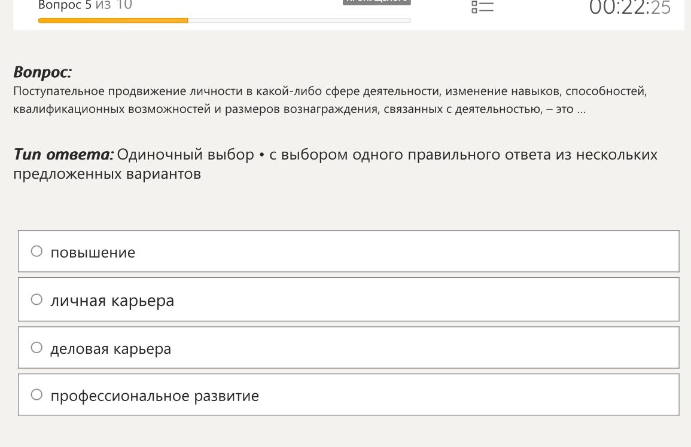Click the 'Вопрос 5 из 10' counter
The height and width of the screenshot is (447, 691).
point(85,5)
